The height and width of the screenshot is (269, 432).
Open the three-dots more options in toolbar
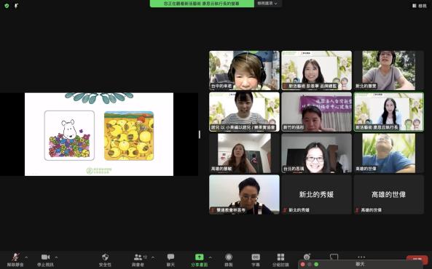[361, 257]
